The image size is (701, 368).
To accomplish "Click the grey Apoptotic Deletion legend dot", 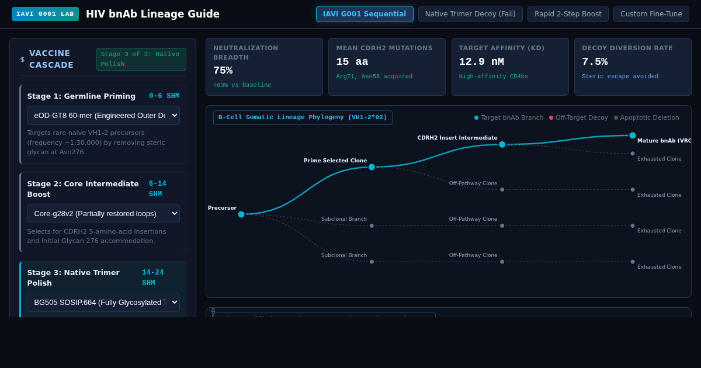I will pos(616,118).
